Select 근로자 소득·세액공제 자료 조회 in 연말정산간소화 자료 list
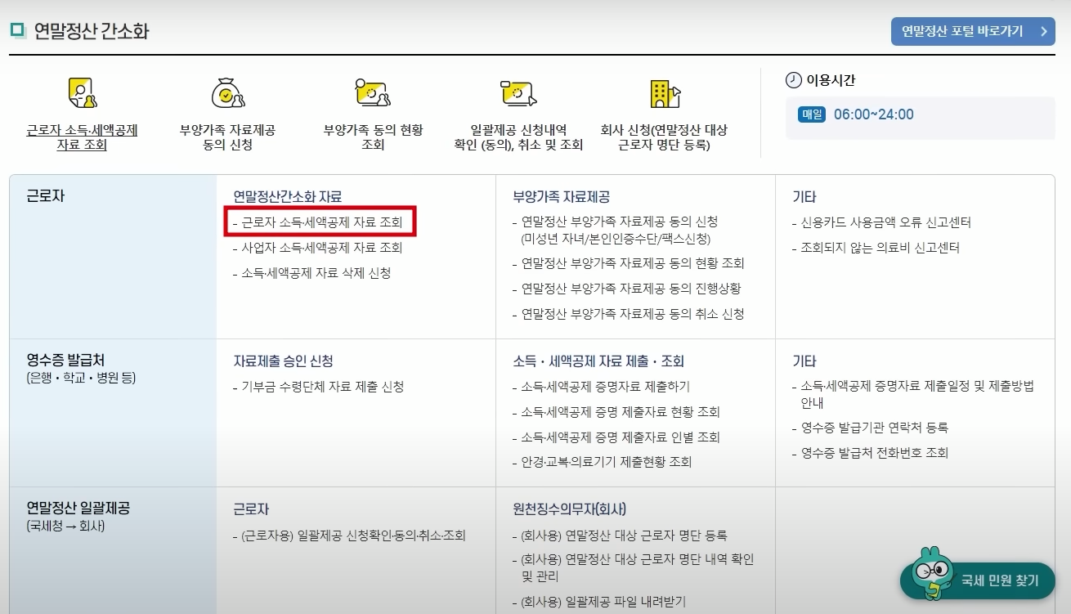Viewport: 1071px width, 614px height. [321, 222]
